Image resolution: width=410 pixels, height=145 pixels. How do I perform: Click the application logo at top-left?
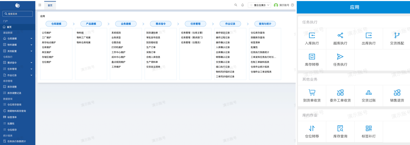(x=18, y=5)
